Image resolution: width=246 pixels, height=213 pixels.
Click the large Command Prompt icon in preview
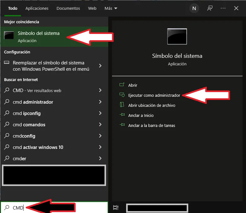[x=177, y=36]
